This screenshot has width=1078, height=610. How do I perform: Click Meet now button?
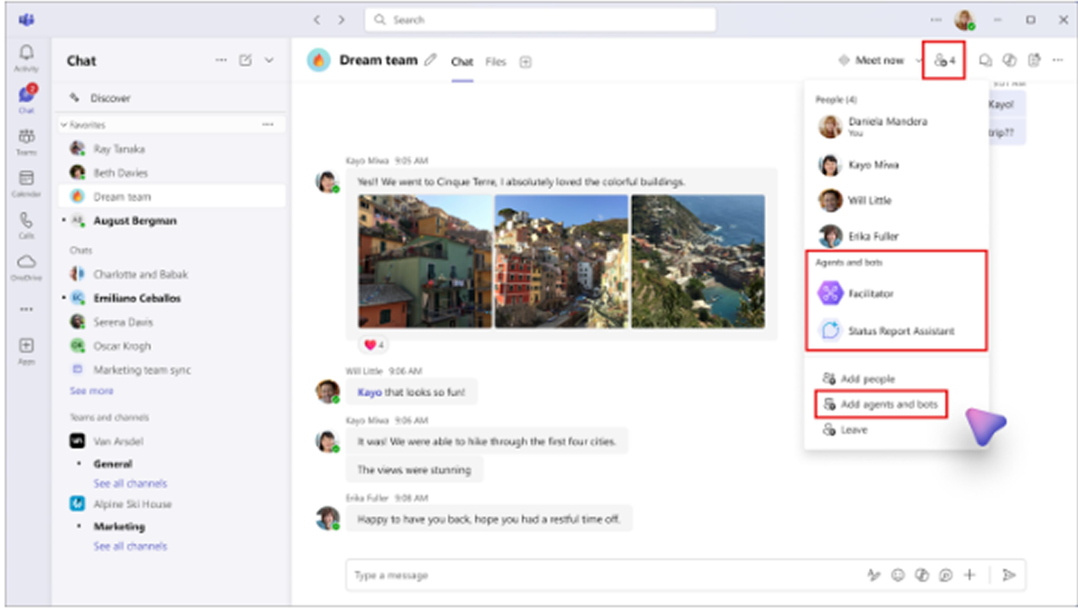[x=872, y=60]
